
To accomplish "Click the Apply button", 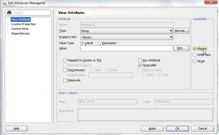I will coord(152,128).
